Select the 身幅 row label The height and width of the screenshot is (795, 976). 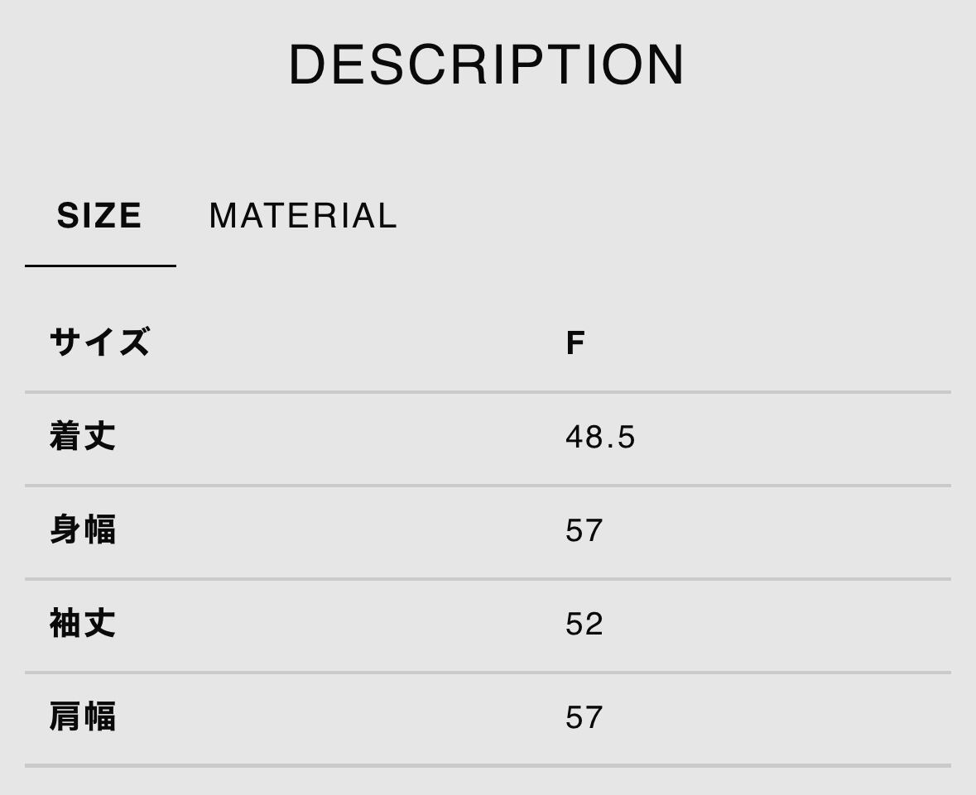pos(83,529)
